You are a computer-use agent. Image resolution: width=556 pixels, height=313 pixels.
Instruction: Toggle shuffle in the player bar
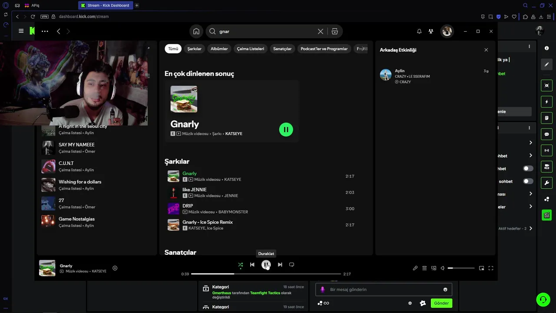240,264
